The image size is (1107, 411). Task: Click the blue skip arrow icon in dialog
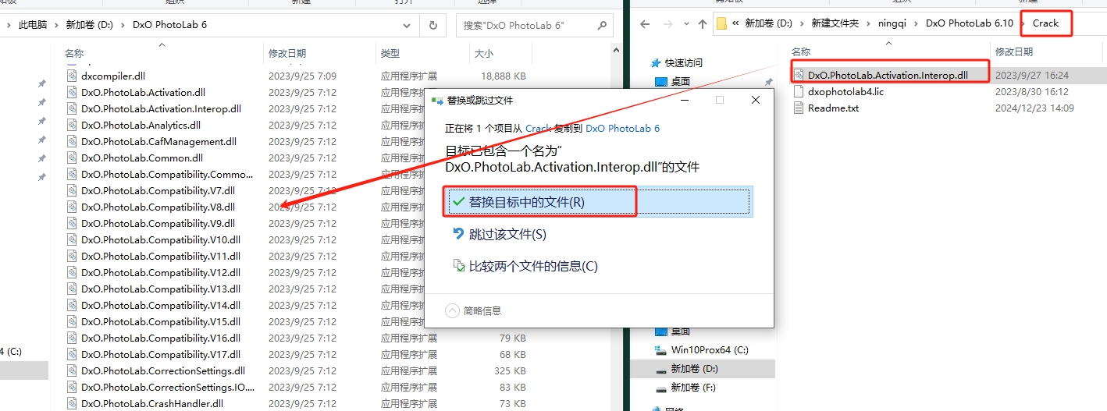(459, 234)
